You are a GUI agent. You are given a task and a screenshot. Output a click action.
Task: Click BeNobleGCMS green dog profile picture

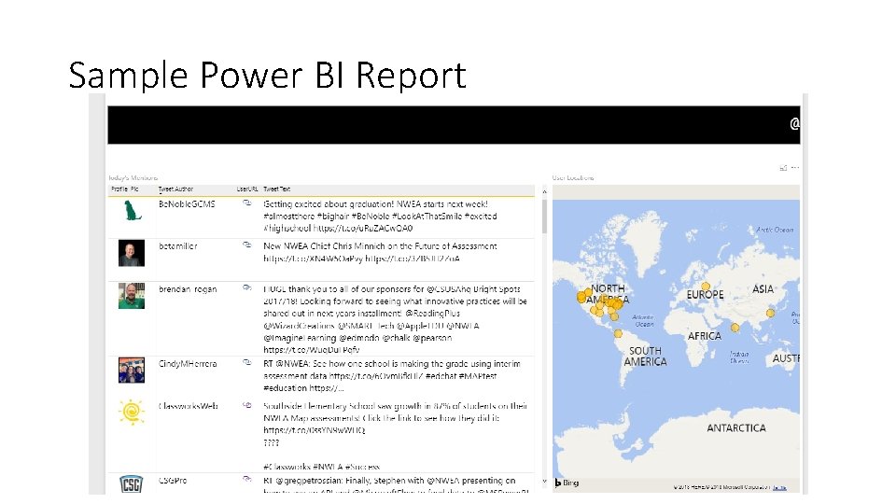point(132,211)
